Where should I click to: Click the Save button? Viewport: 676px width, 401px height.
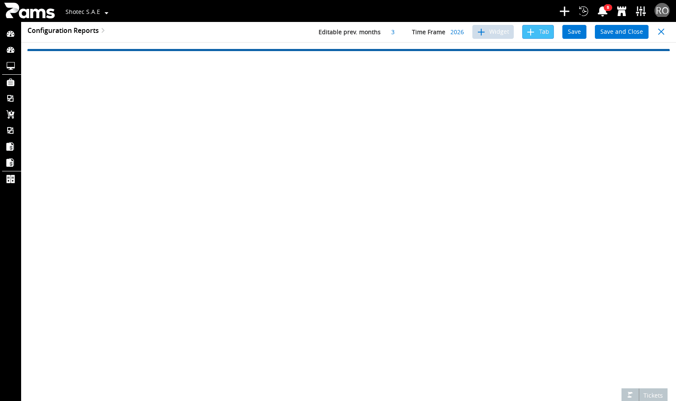pyautogui.click(x=574, y=32)
